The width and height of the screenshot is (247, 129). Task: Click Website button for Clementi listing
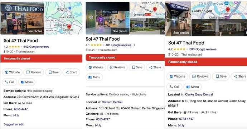(12, 72)
